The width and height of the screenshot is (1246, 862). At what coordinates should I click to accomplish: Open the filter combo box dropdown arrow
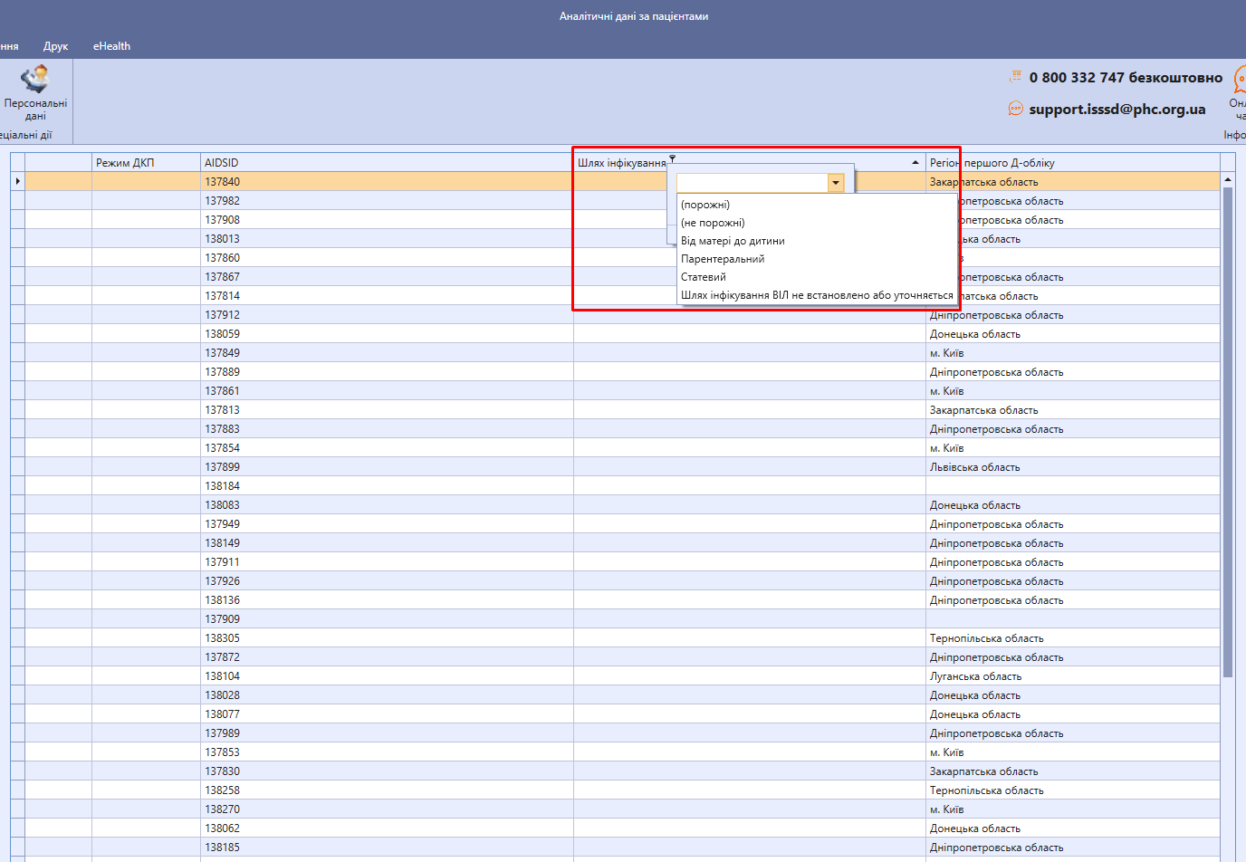pos(835,183)
